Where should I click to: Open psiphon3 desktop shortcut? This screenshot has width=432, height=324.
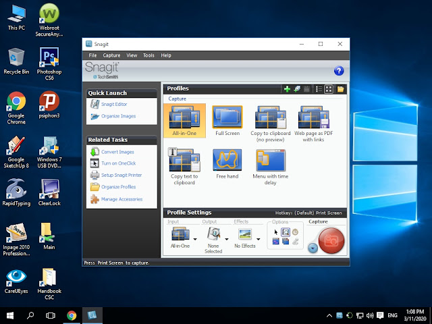(x=49, y=105)
